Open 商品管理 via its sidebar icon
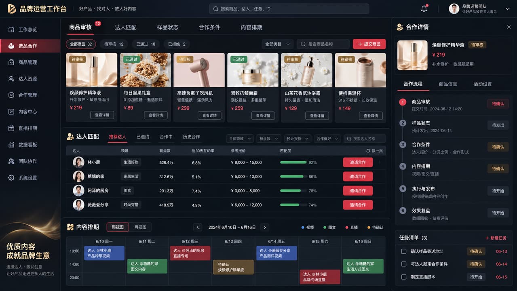Viewport: 517px width, 291px height. 11,62
